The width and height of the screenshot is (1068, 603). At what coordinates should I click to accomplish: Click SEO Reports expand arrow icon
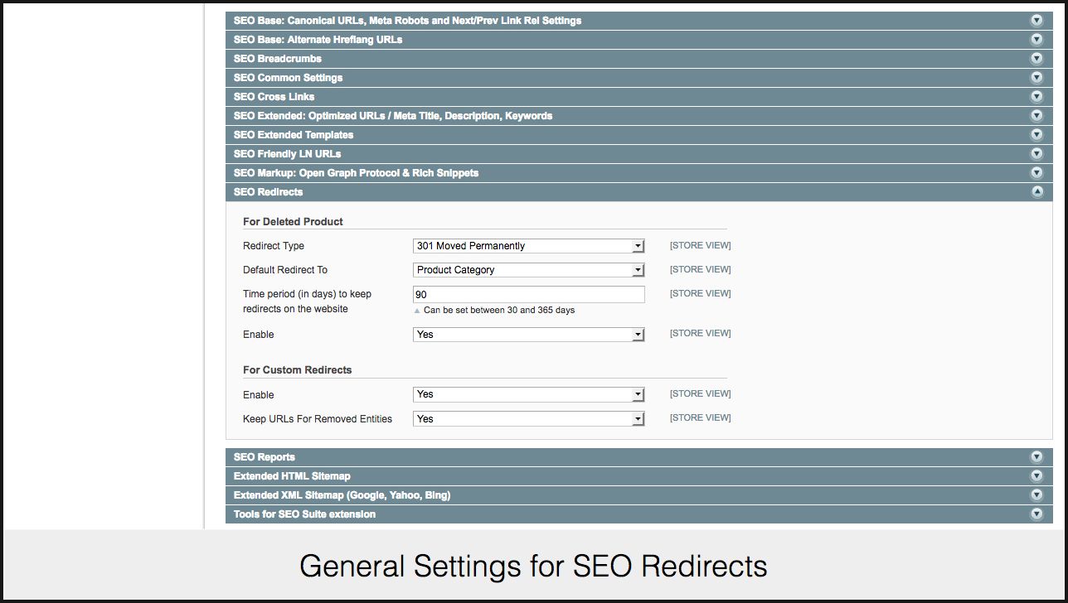[1036, 457]
